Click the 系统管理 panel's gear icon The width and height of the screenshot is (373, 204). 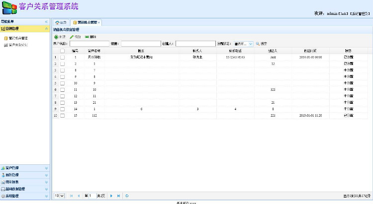tap(3, 196)
